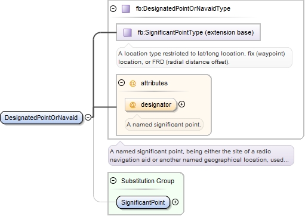Click the 'navigation aid or another named' annotation
305x216 pixels.
201,156
